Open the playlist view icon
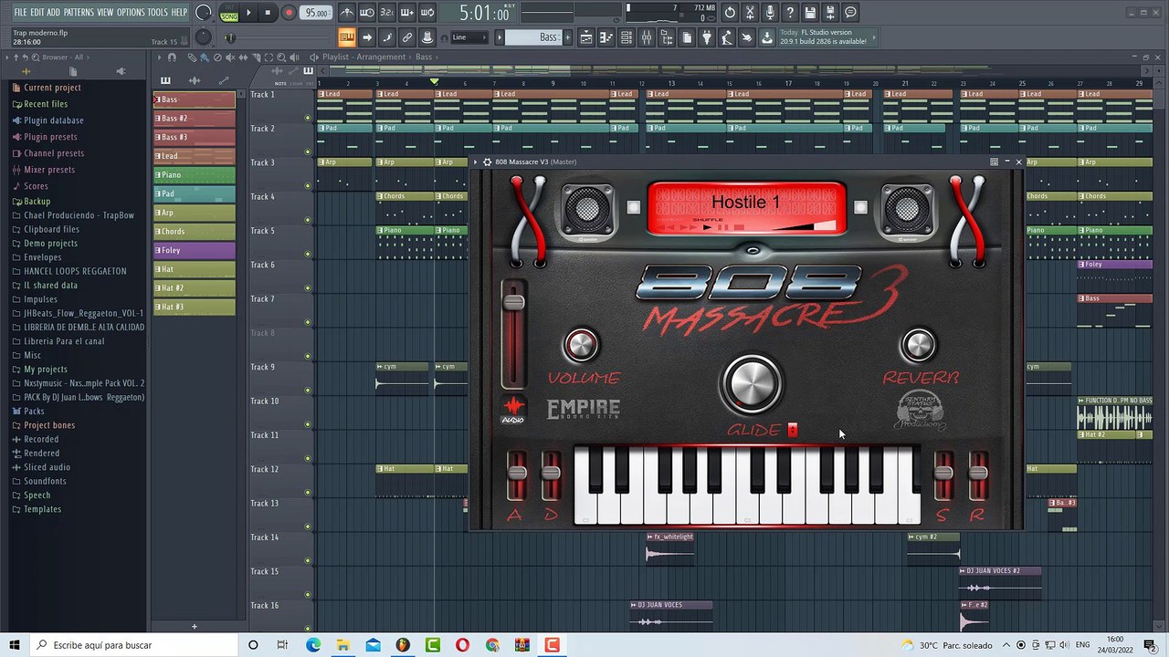The width and height of the screenshot is (1169, 657). [x=585, y=37]
